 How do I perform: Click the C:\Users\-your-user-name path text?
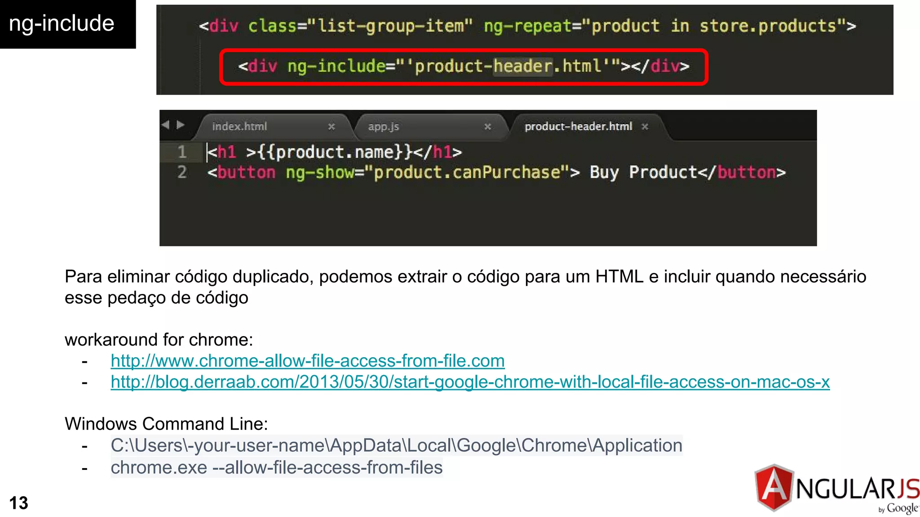pos(397,445)
